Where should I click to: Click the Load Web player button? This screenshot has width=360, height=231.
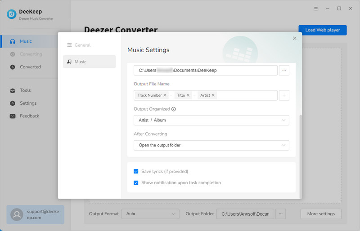tap(322, 30)
